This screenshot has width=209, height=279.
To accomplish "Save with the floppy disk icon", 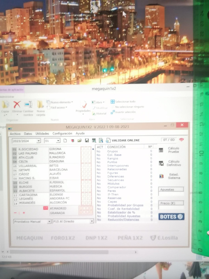I will [x=87, y=141].
